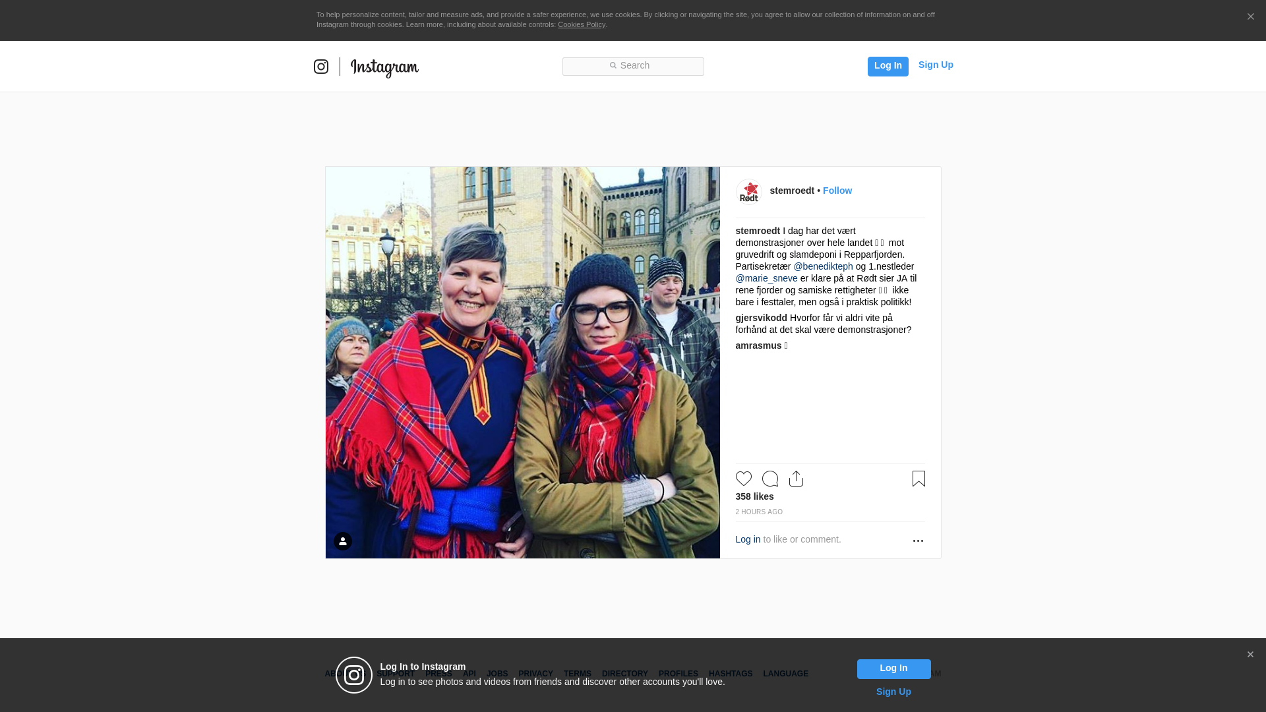
Task: Like the post with heart icon
Action: pyautogui.click(x=744, y=479)
